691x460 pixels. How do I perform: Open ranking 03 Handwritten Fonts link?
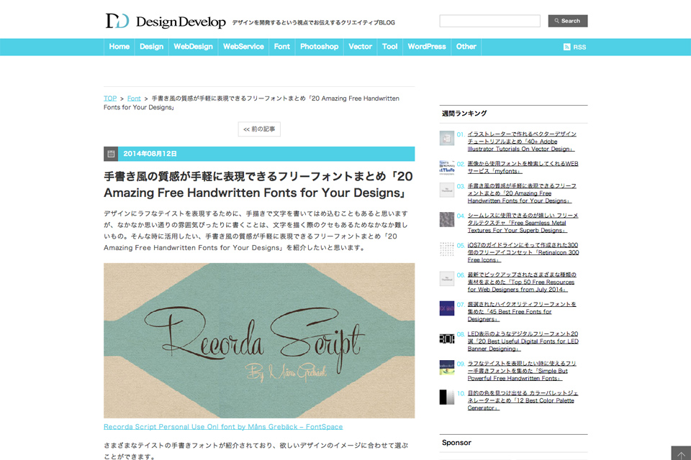(522, 193)
